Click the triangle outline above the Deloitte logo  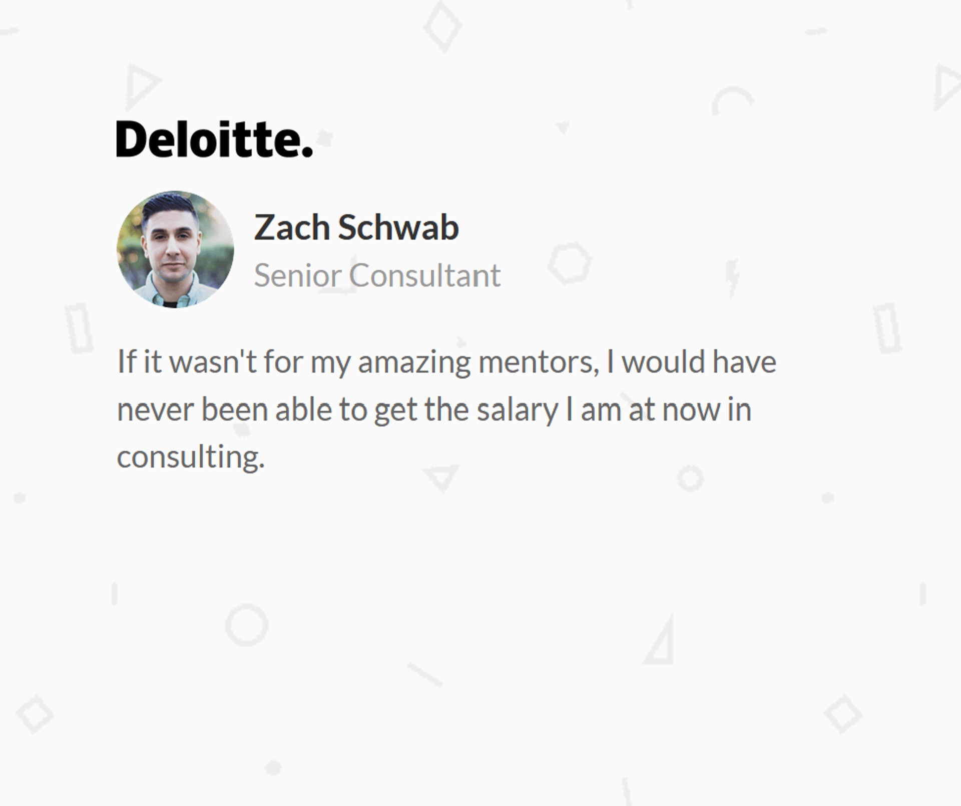click(x=141, y=86)
